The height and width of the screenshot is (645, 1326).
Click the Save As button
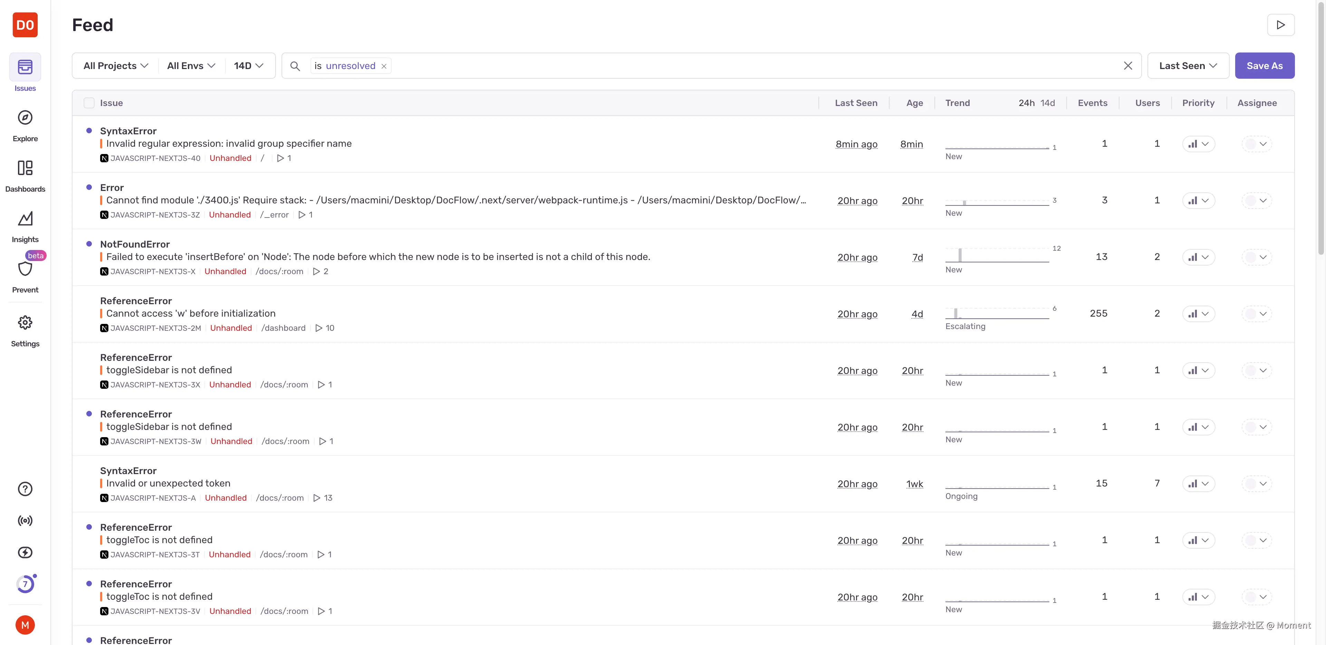coord(1264,66)
